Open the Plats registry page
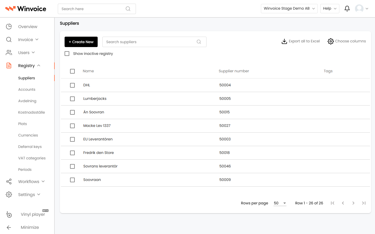375x234 pixels. 23,124
